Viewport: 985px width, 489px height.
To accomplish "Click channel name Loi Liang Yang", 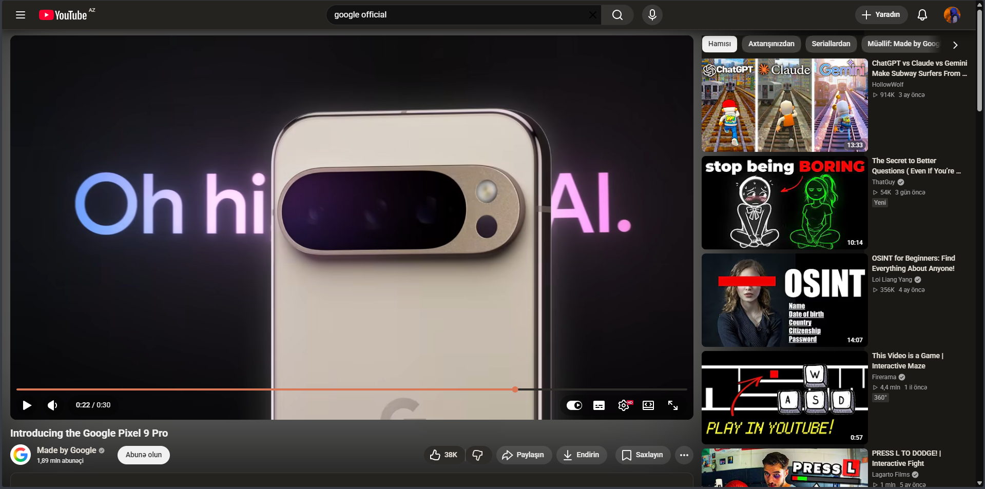I will tap(892, 280).
